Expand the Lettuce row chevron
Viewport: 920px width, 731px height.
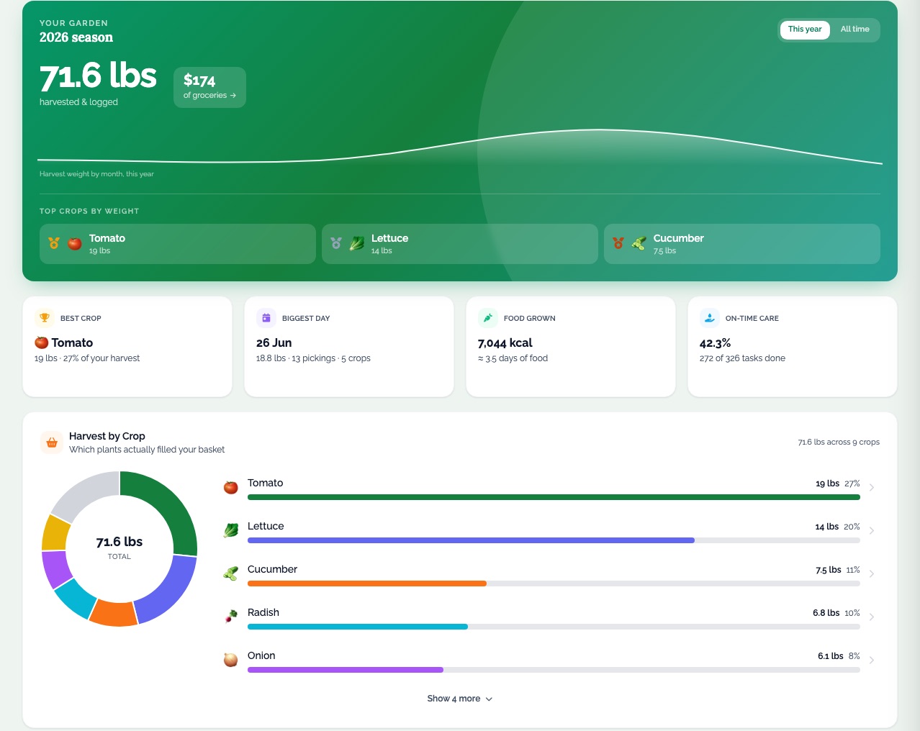pyautogui.click(x=872, y=531)
